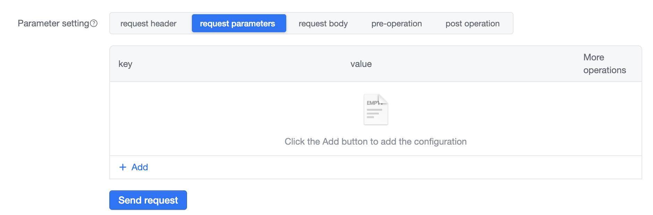Click the help question-mark icon beside Parameter setting

[x=94, y=23]
